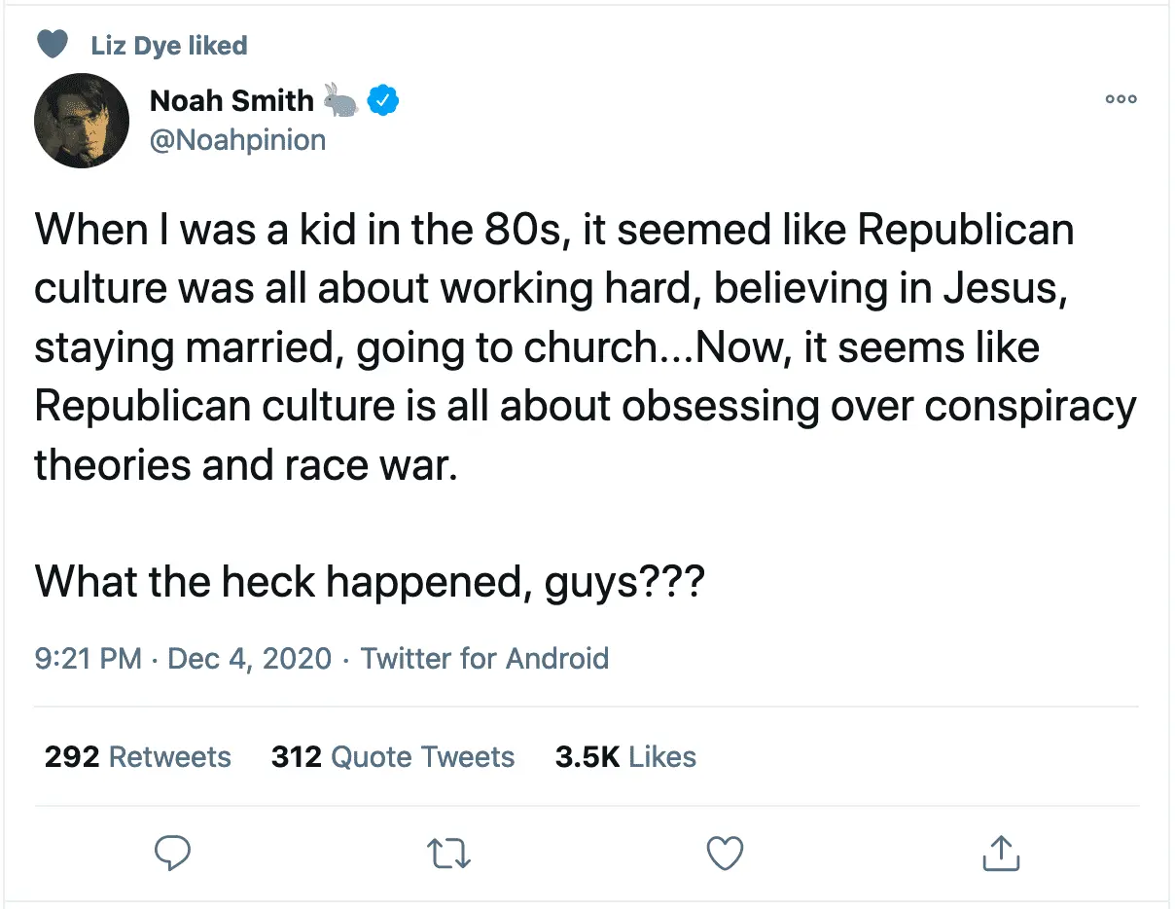Click the tweet's first paragraph about Republican culture
The image size is (1175, 909).
tap(584, 347)
